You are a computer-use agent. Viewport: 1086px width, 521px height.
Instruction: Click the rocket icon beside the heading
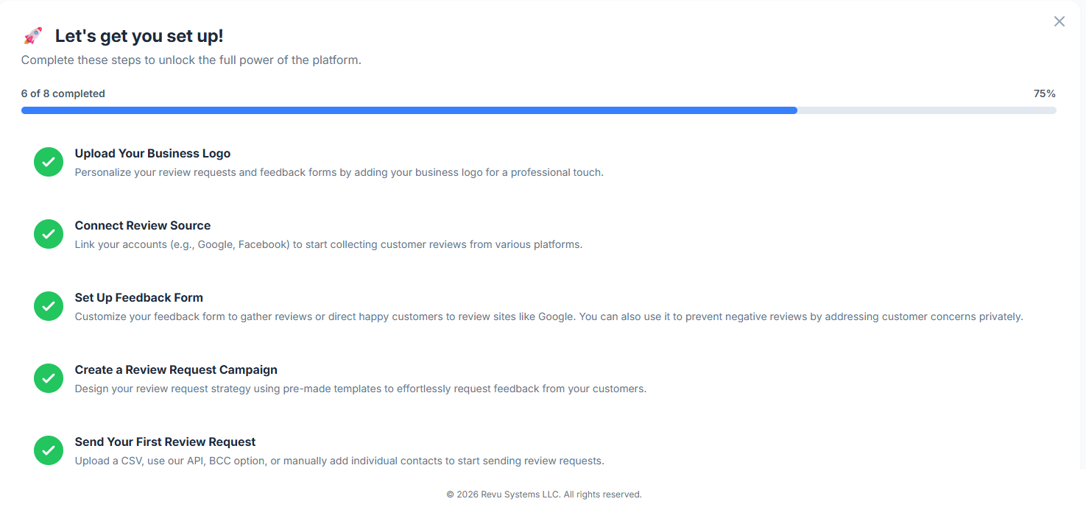coord(33,36)
